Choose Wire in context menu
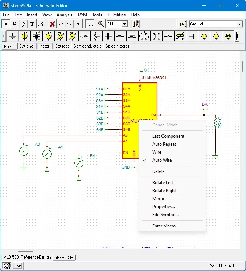246x271 pixels. pos(172,152)
